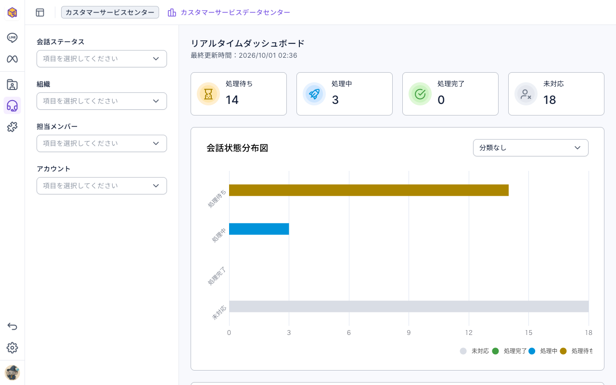Click the 会話状態分布図 chart title
Screen dimensions: 616x385
[x=237, y=148]
